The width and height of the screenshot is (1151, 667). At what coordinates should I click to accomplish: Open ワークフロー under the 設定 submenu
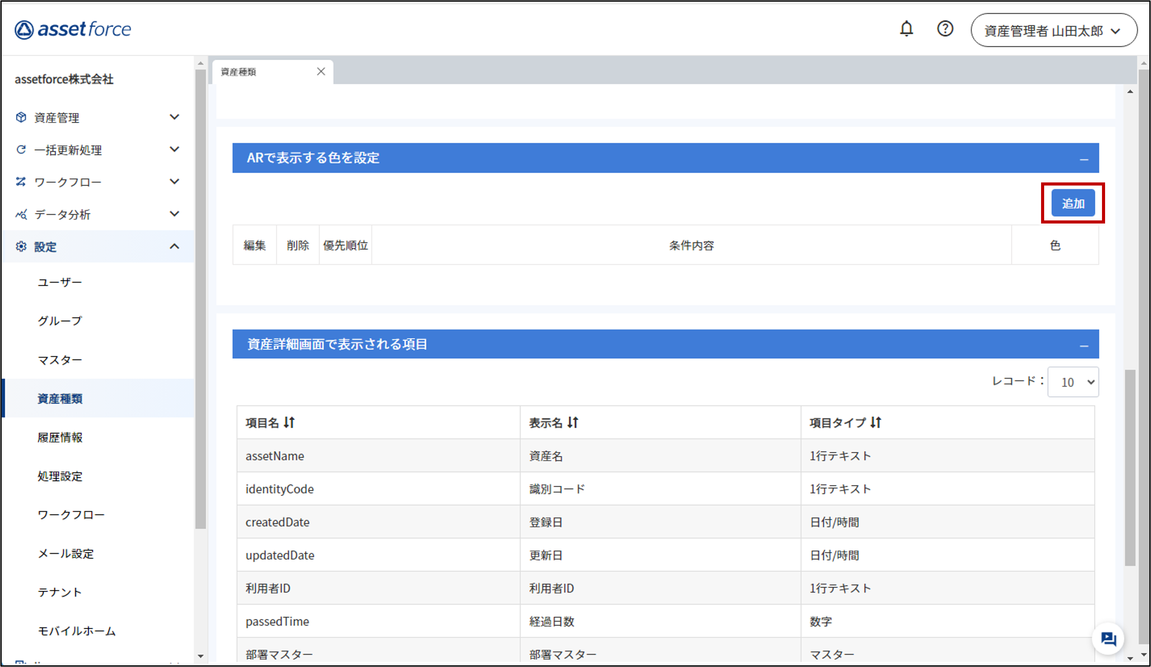pos(71,515)
